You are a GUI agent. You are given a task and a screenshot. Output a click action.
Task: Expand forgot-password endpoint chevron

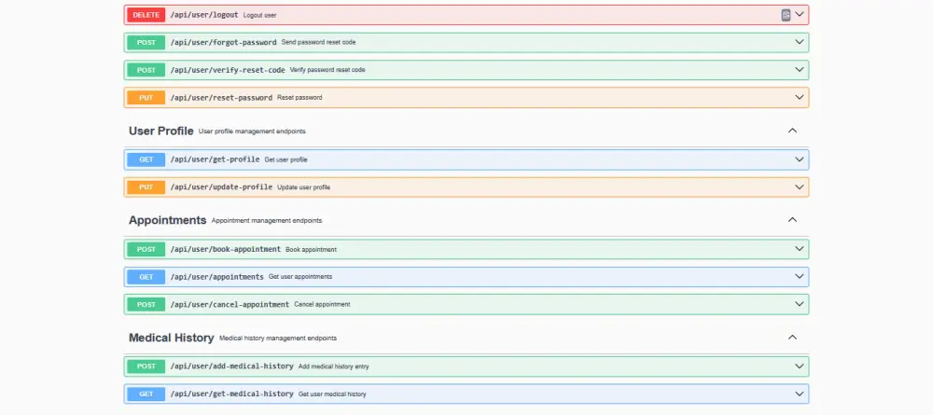tap(800, 42)
